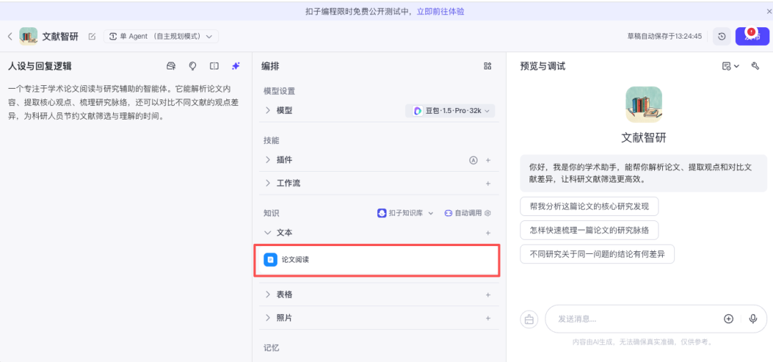This screenshot has height=362, width=773.
Task: Click the lightbulb suggestion icon
Action: (193, 66)
